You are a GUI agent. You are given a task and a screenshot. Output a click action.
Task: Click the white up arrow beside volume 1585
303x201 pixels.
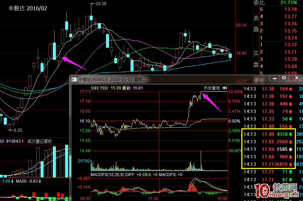(290, 149)
